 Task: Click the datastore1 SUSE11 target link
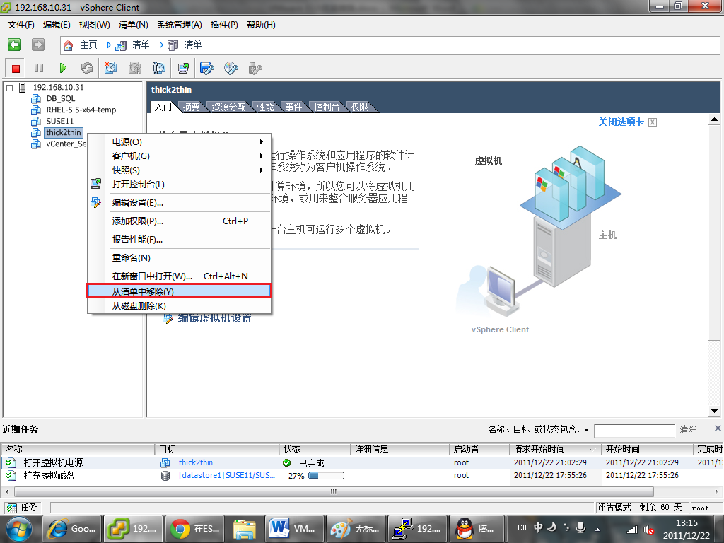(227, 475)
